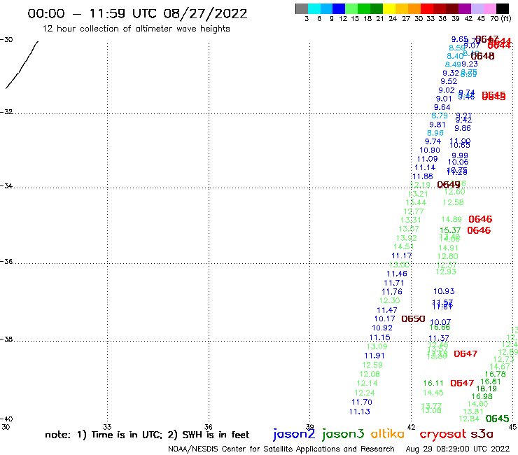The height and width of the screenshot is (455, 518).
Task: Click the wave height value 11.13
Action: pyautogui.click(x=359, y=412)
